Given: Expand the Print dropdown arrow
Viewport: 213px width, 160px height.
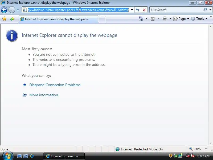Looking at the screenshot, I should [170, 19].
